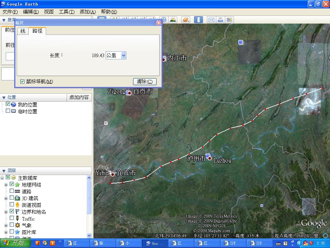330x248 pixels.
Task: Click the 自贡市 Zigong city marker on map
Action: click(130, 93)
